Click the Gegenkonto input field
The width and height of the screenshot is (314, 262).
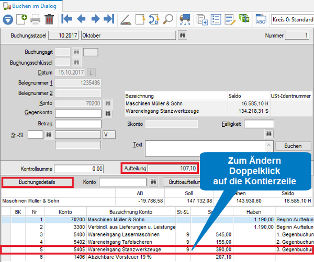point(78,114)
